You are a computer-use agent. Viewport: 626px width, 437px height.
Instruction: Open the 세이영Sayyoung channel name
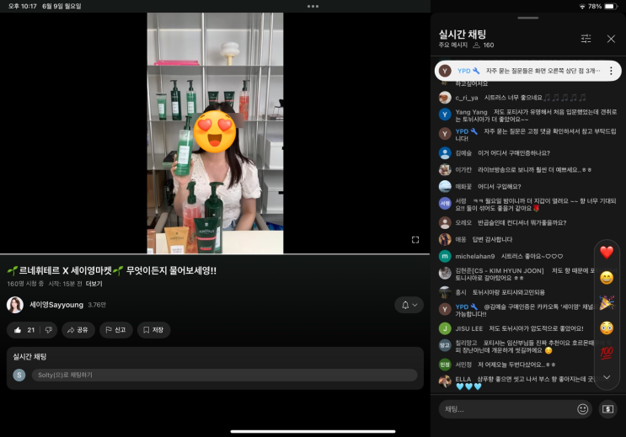pos(56,305)
